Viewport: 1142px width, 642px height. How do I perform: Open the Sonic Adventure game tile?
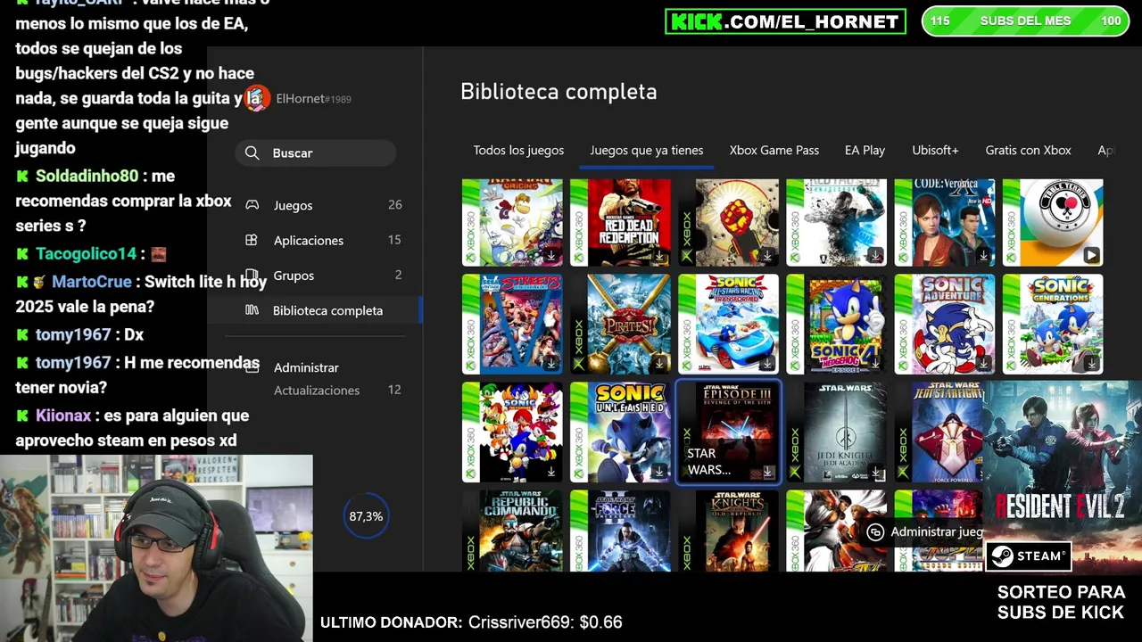tap(944, 324)
